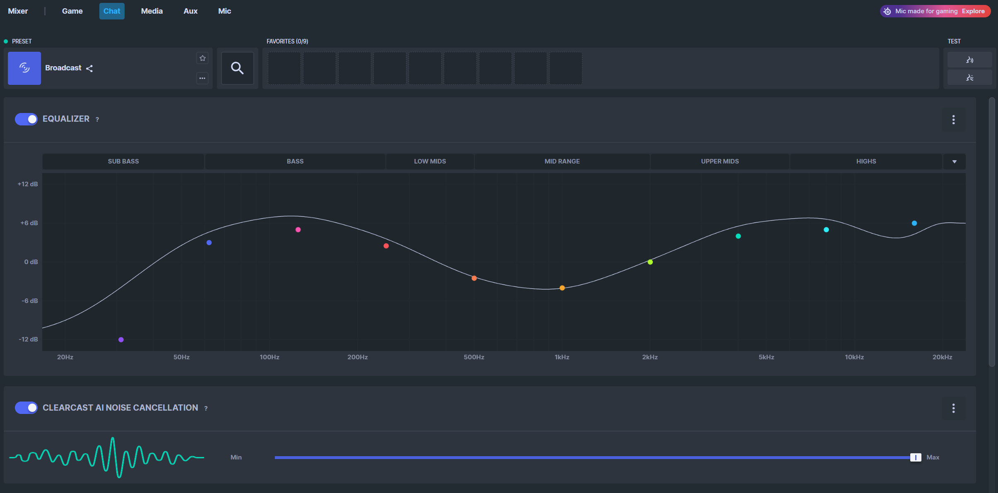Click the lower test sound icon
998x493 pixels.
[969, 77]
